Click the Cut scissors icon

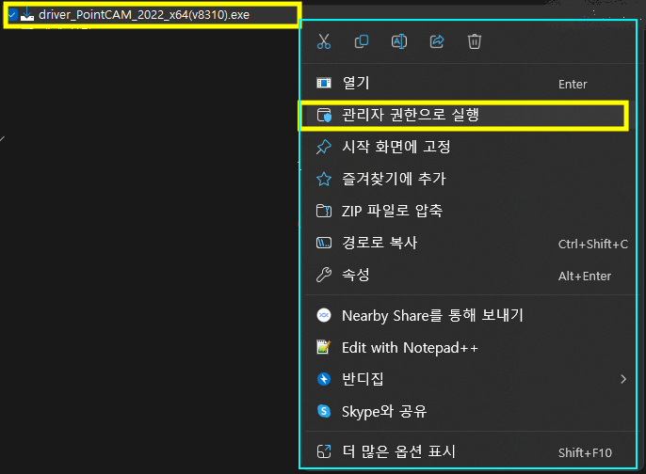click(324, 41)
